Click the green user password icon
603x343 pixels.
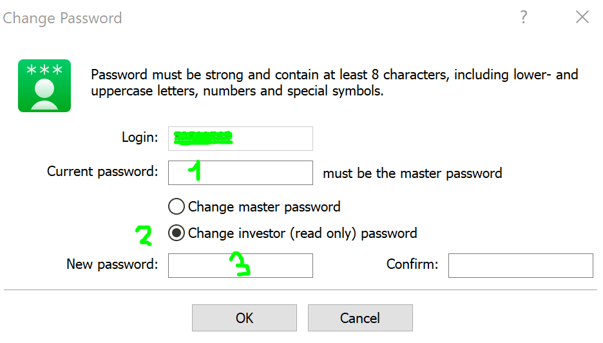[44, 86]
